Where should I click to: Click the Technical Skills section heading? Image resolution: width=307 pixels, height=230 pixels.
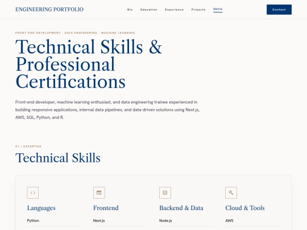(58, 158)
